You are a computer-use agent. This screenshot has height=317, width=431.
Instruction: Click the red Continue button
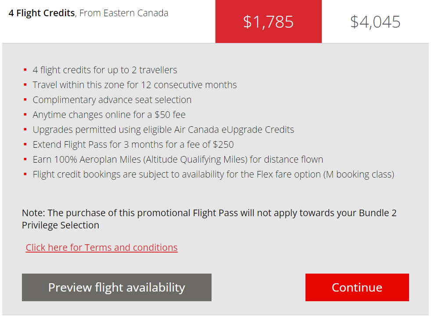click(x=357, y=288)
